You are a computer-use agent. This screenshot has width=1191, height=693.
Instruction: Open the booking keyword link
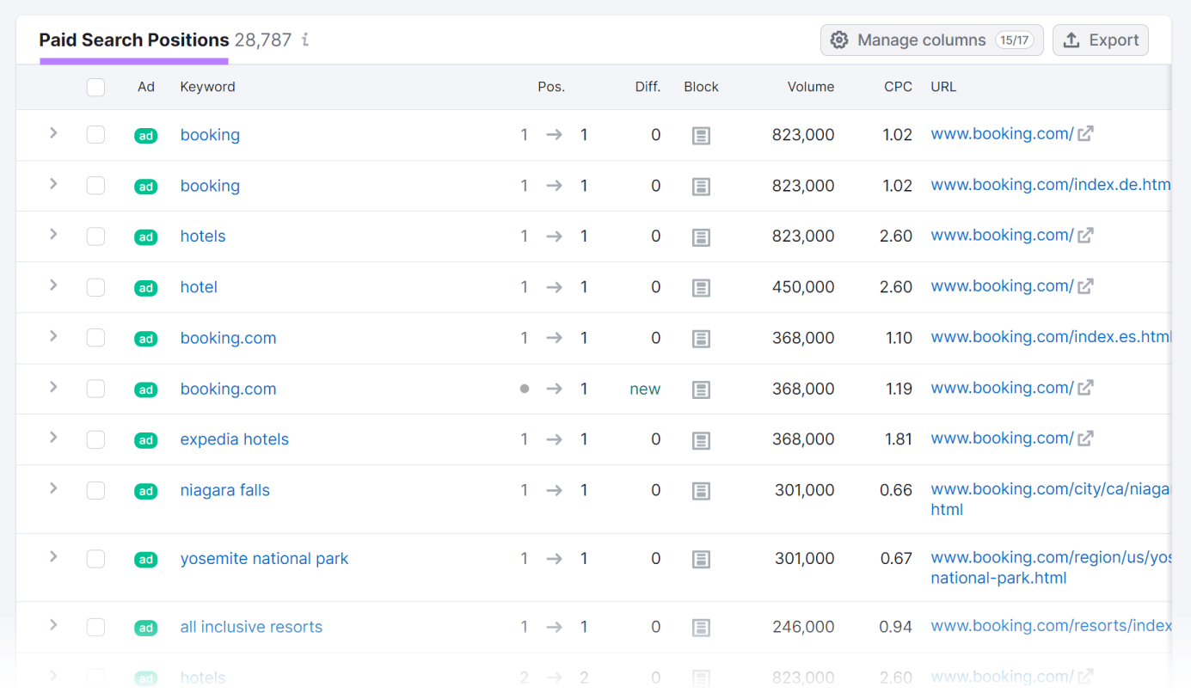click(x=210, y=135)
